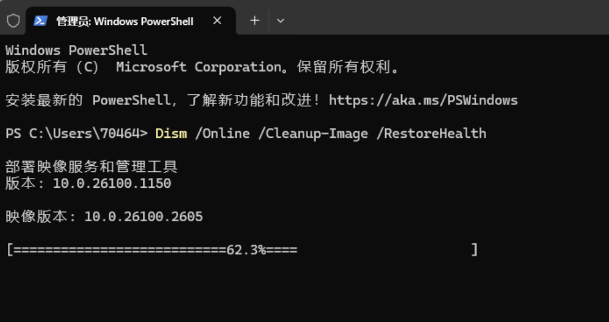Expand the new tab profile dropdown chevron
609x322 pixels.
tap(280, 21)
